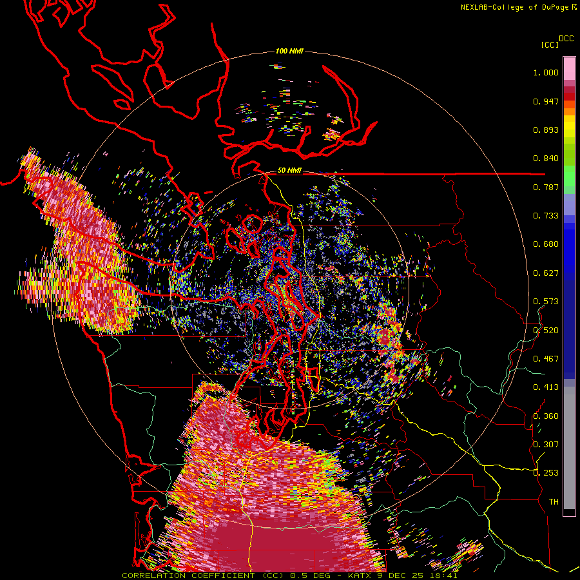Click the 0.893 scale label
The image size is (580, 580).
pos(546,130)
